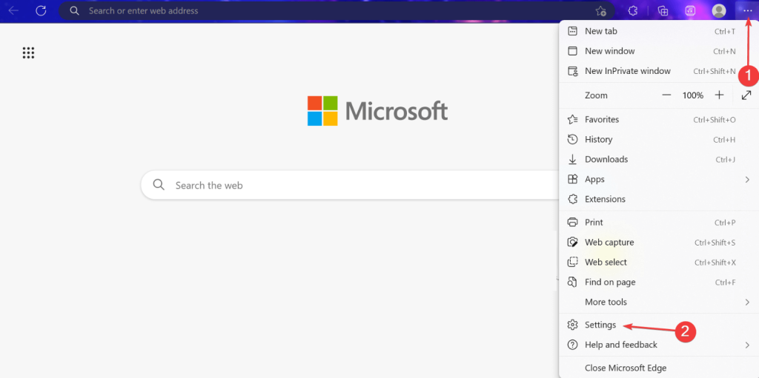Enter full screen via zoom row icon

[746, 95]
